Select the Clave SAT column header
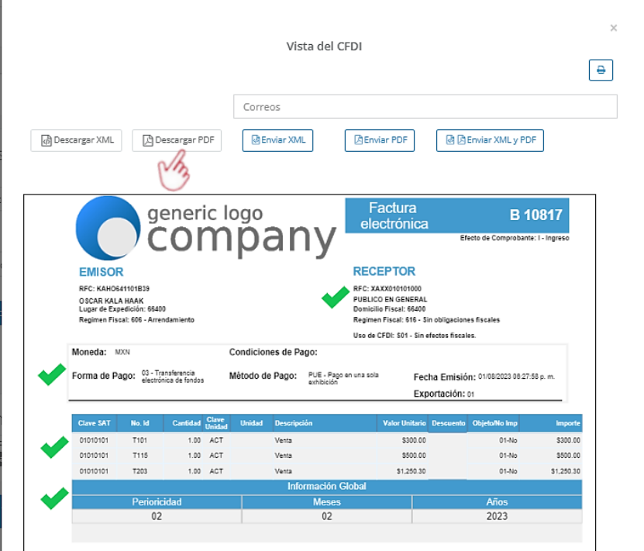644x551 pixels. pos(94,424)
